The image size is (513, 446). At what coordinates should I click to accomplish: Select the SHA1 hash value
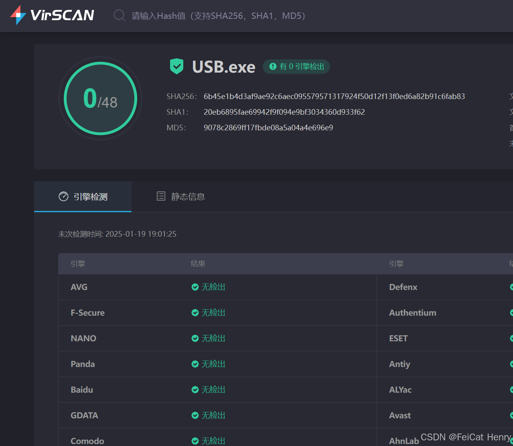[284, 112]
